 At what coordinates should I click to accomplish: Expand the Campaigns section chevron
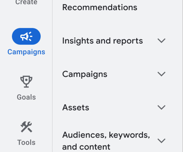pyautogui.click(x=161, y=74)
